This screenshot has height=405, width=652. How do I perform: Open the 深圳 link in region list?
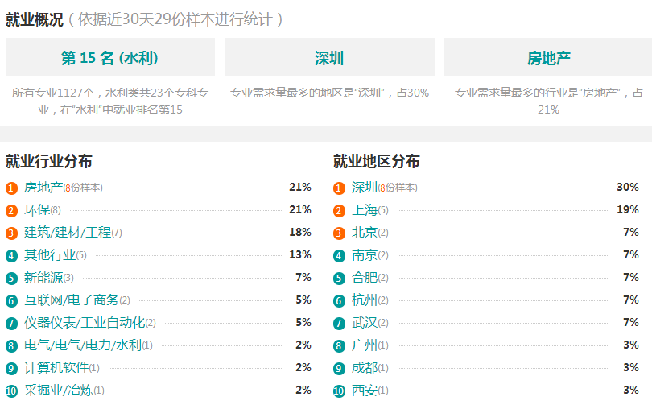(365, 188)
